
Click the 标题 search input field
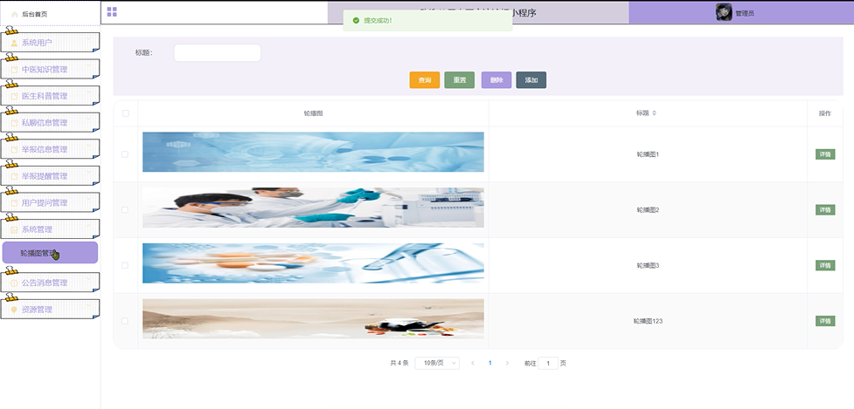(x=218, y=52)
